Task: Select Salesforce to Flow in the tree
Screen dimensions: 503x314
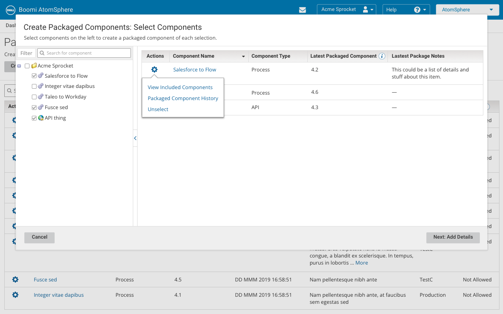Action: [x=66, y=76]
